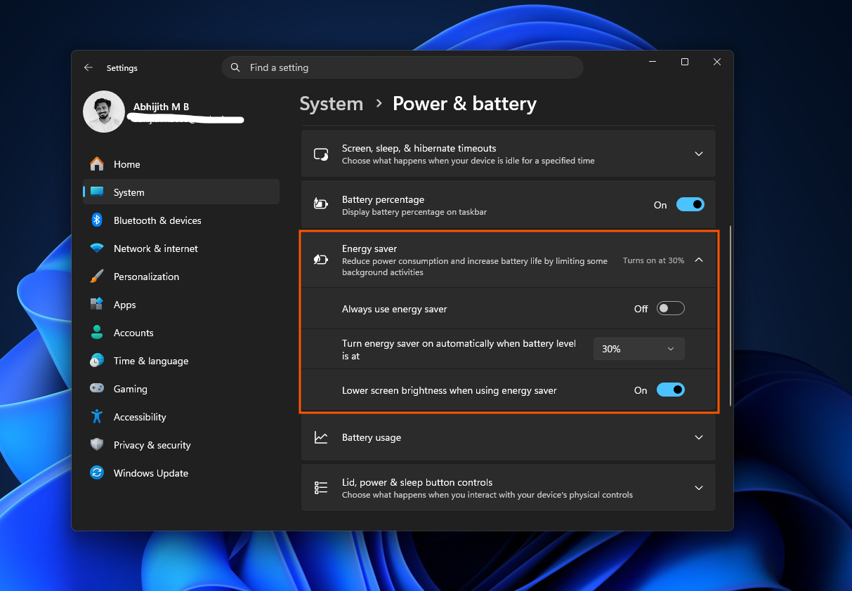Click 'Display battery percentage on taskbar' description
The height and width of the screenshot is (591, 852).
pyautogui.click(x=414, y=212)
